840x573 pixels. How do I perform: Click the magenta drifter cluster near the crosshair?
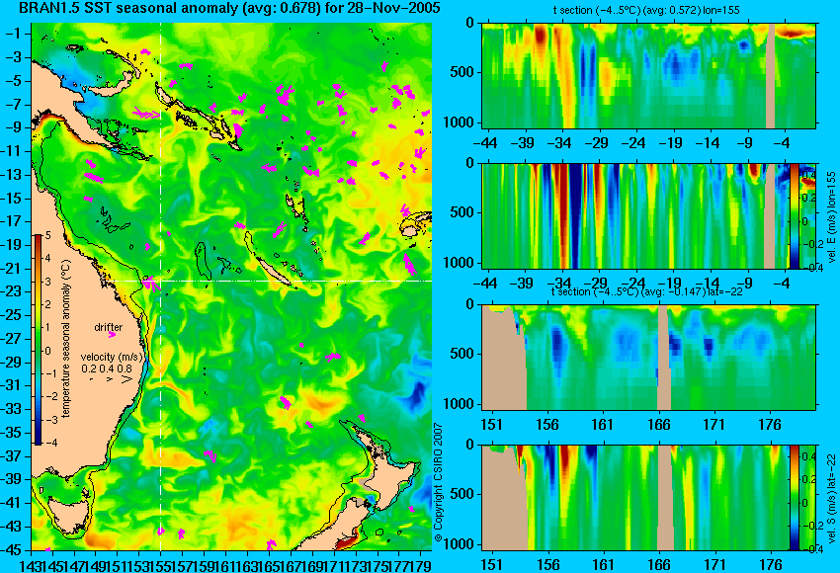[x=150, y=283]
